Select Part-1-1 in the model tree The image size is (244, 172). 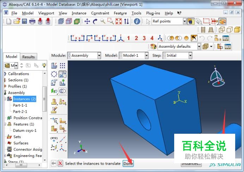pyautogui.click(x=20, y=105)
